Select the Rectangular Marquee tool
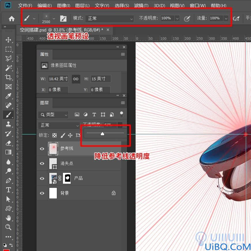 coord(8,49)
